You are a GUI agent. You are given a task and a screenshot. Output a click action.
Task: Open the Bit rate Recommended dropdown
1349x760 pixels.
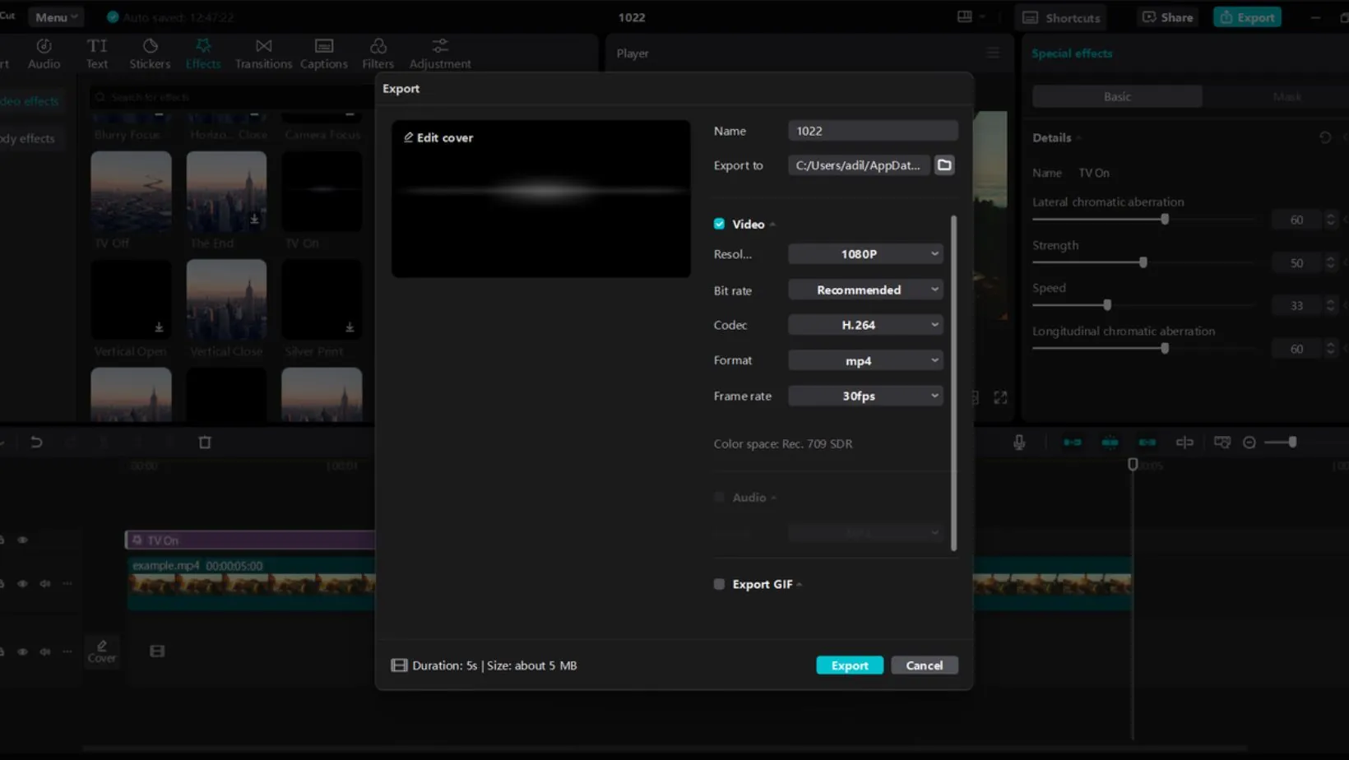[x=865, y=290]
